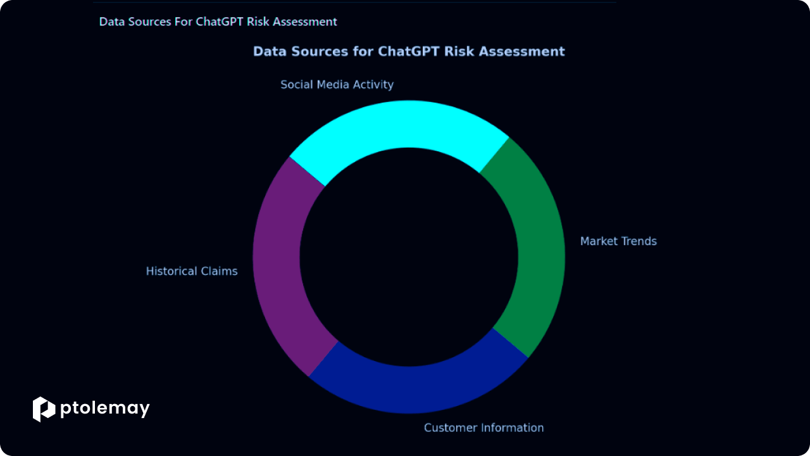The width and height of the screenshot is (810, 456).
Task: Click the Customer Information label
Action: [x=483, y=427]
